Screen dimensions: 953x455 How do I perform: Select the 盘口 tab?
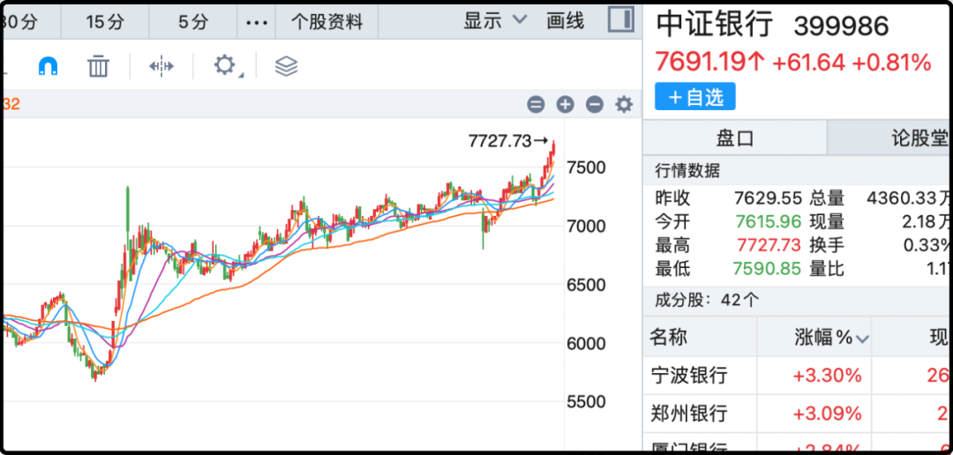[x=734, y=138]
